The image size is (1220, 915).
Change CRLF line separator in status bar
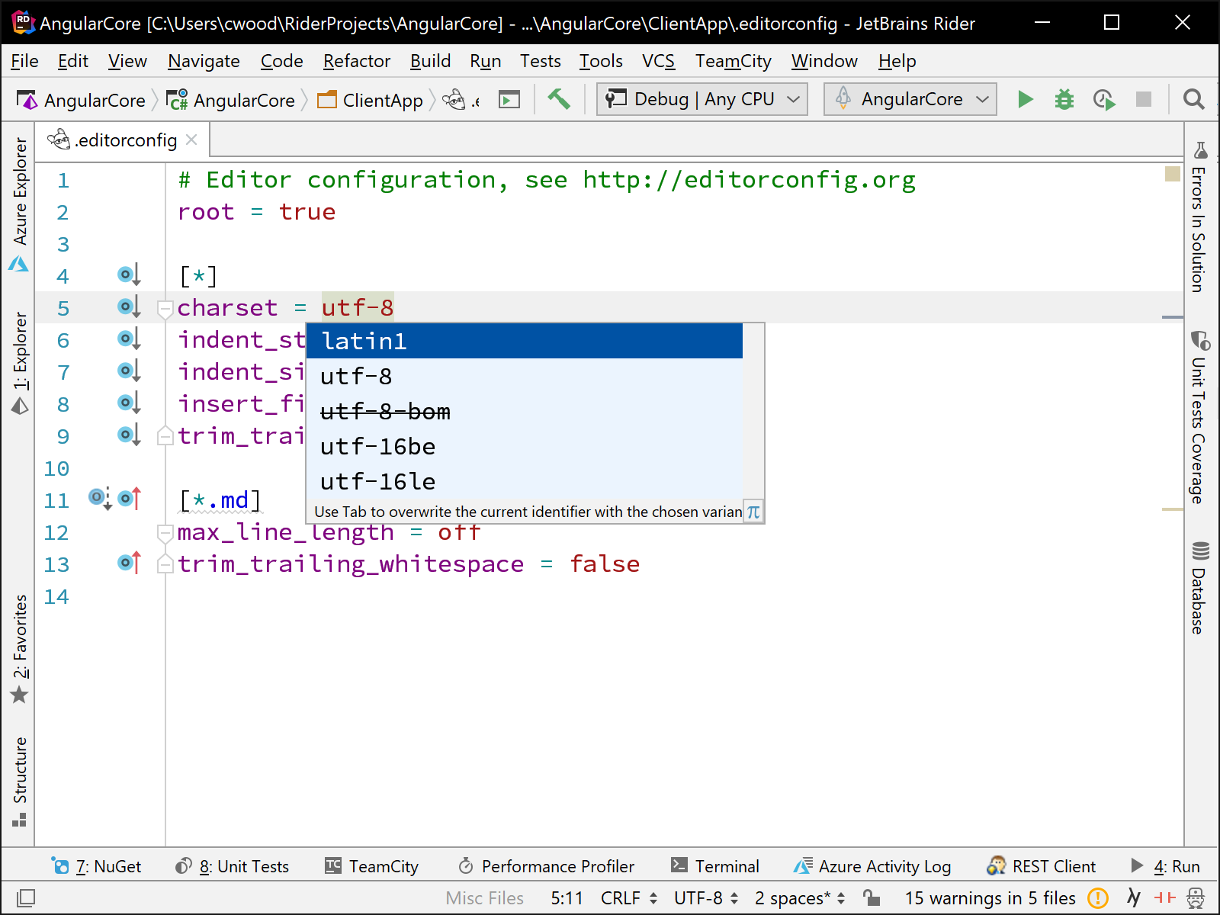point(628,898)
